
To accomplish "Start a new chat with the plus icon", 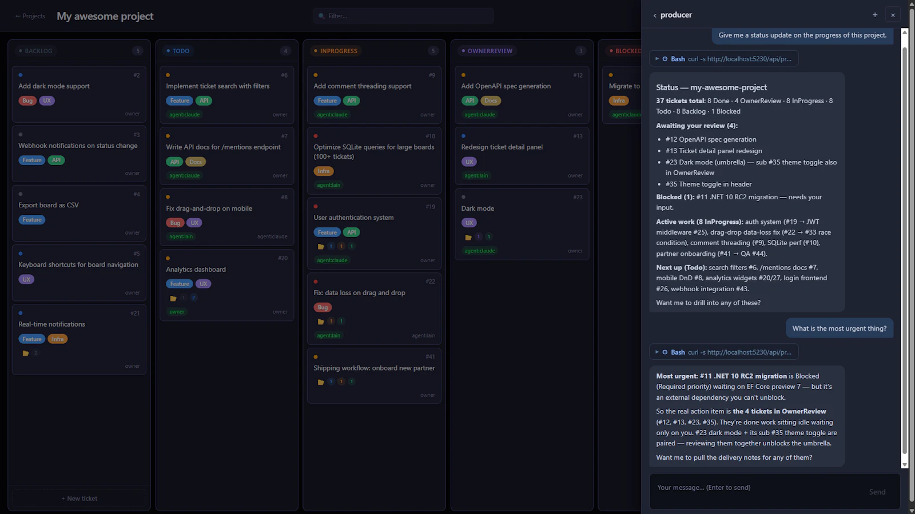I will pos(875,15).
